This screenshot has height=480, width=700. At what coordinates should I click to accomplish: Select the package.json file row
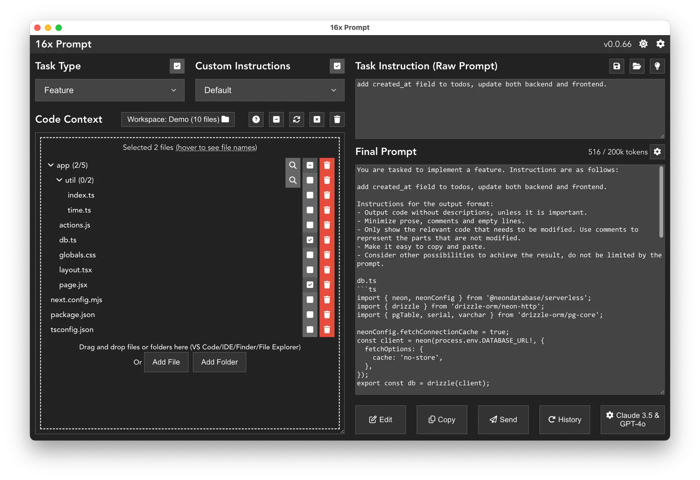pos(176,315)
